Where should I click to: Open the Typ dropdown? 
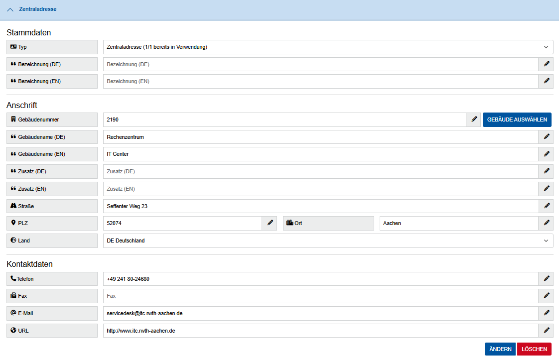pyautogui.click(x=328, y=47)
